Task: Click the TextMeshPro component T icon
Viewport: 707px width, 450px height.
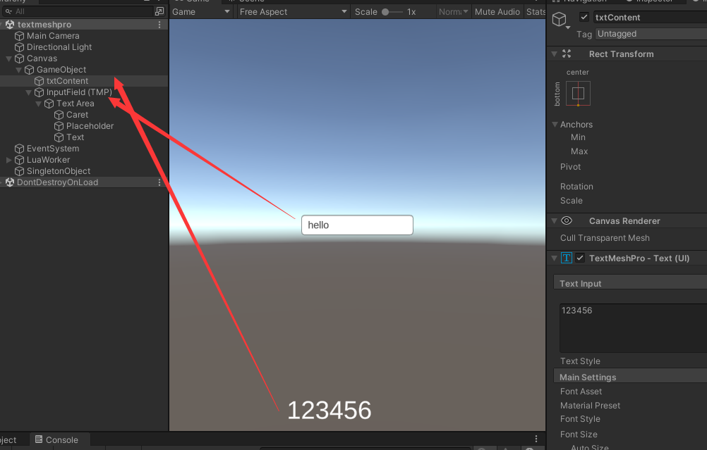Action: (x=567, y=258)
